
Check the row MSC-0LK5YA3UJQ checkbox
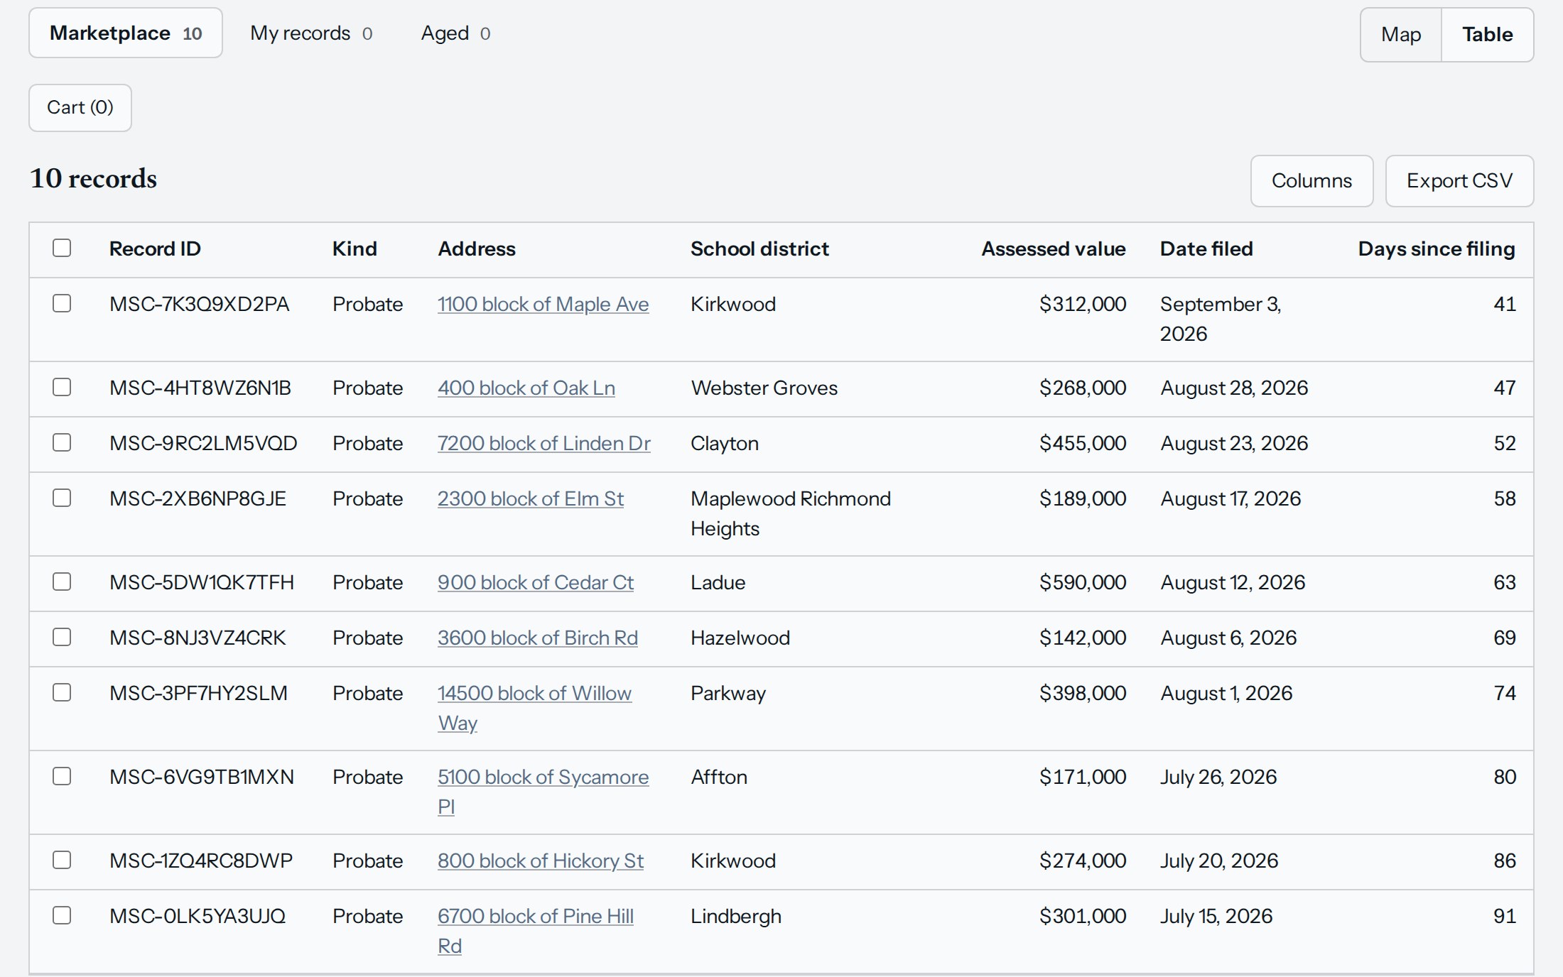click(x=62, y=915)
